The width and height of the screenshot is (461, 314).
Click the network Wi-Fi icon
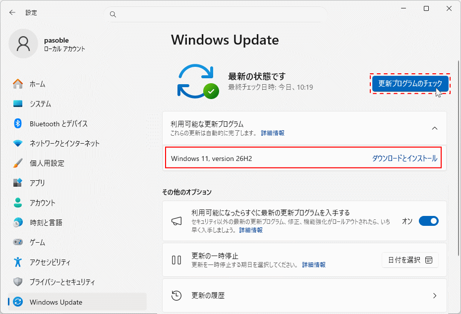18,143
